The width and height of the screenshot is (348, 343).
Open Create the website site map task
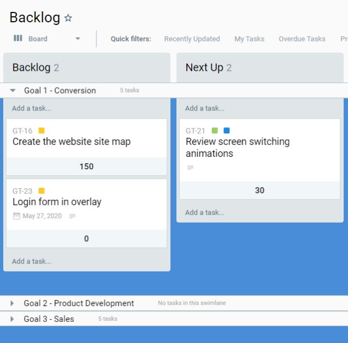click(71, 142)
